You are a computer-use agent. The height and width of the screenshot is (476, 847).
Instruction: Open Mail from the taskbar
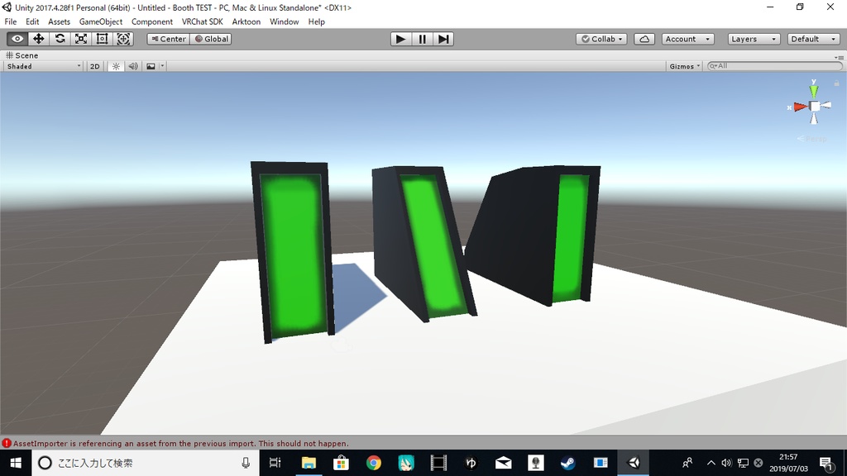[x=503, y=463]
